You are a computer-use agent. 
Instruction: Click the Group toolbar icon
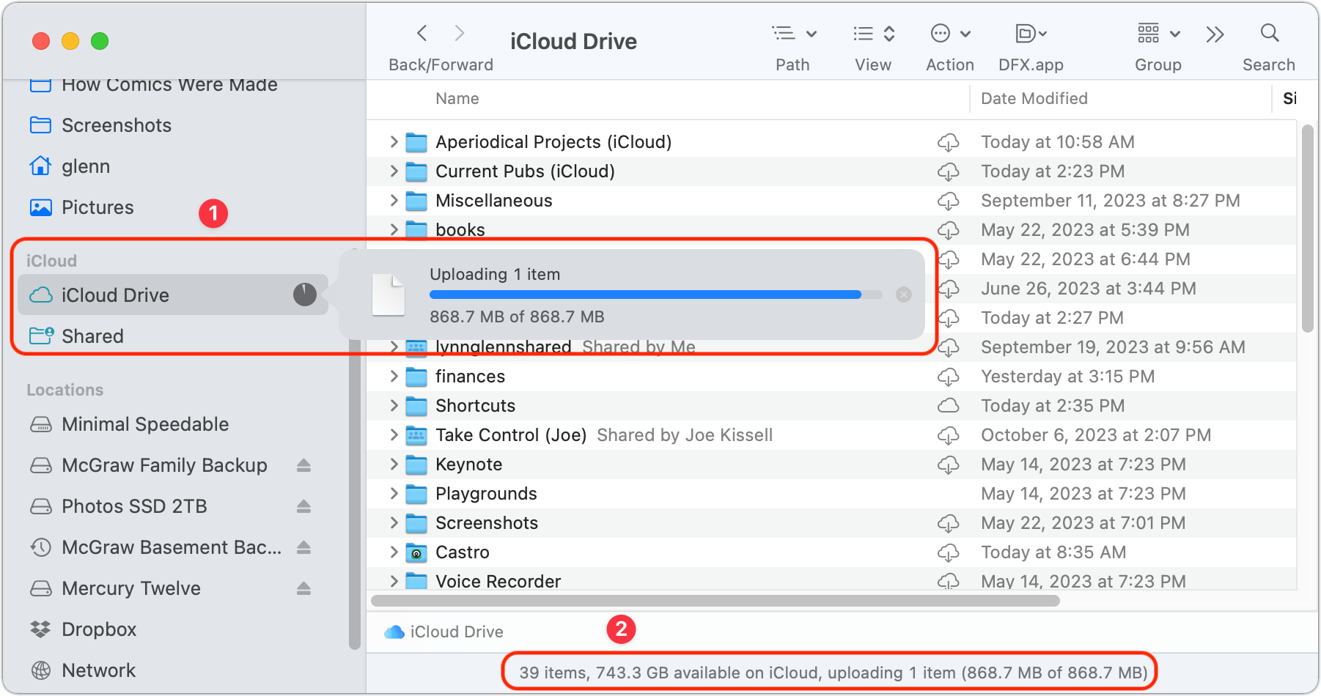(1149, 33)
